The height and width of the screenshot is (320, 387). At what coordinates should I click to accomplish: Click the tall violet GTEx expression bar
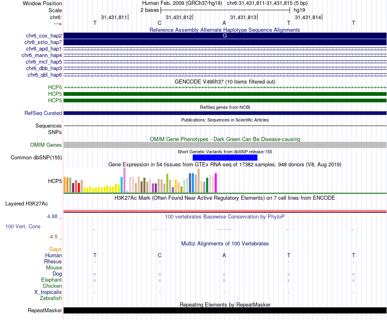pyautogui.click(x=124, y=180)
